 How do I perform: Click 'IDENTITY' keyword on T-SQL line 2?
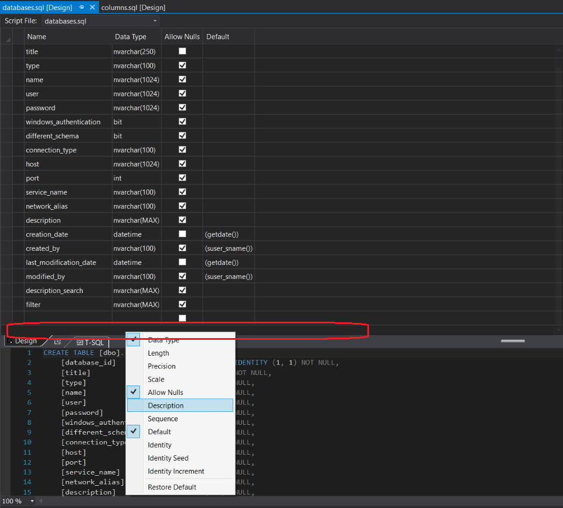251,363
